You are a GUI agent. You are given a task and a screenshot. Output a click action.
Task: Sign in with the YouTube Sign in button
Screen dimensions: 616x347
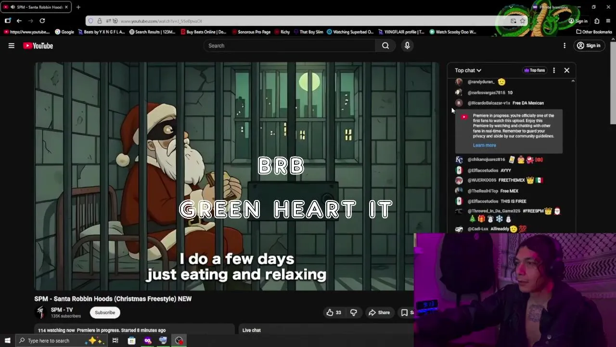[x=589, y=46]
